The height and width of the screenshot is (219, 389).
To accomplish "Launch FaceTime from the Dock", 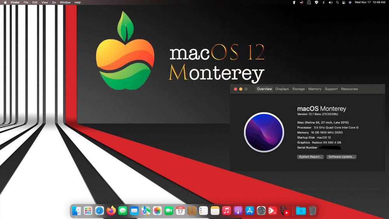I will (x=169, y=211).
